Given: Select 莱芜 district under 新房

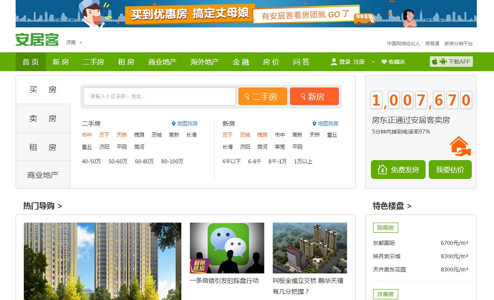Looking at the screenshot, I should [x=280, y=147].
